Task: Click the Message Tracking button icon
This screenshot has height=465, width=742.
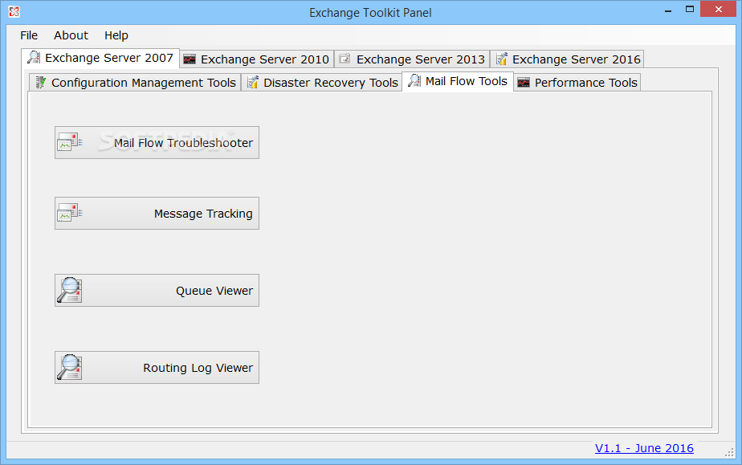Action: click(70, 214)
